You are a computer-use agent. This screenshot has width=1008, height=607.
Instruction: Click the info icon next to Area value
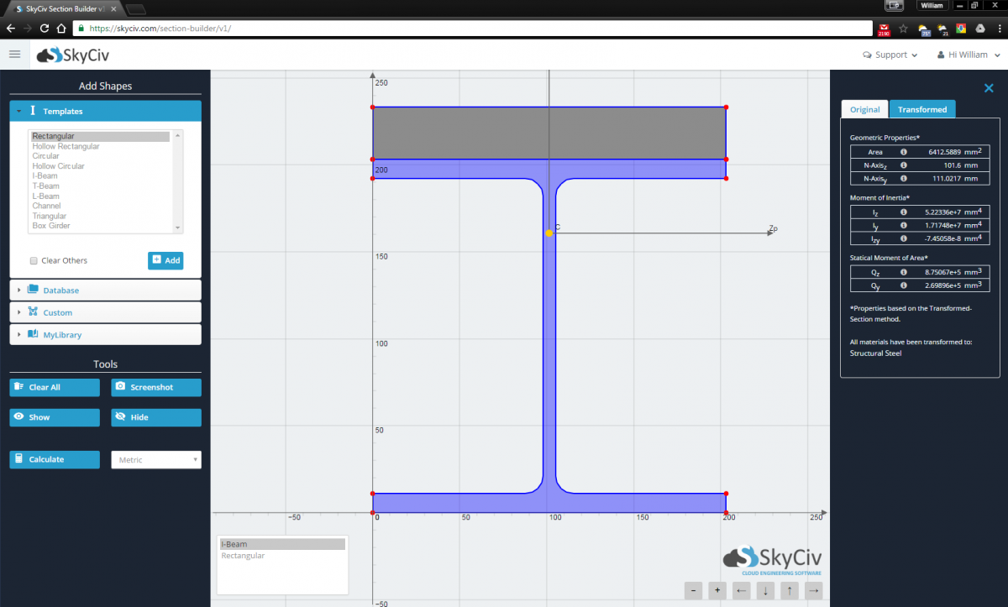point(903,152)
